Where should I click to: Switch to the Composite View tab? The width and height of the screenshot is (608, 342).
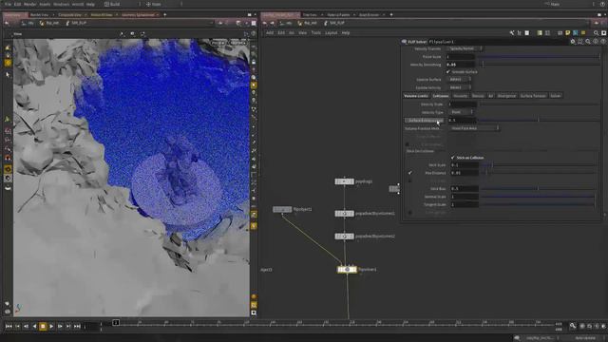tap(69, 15)
